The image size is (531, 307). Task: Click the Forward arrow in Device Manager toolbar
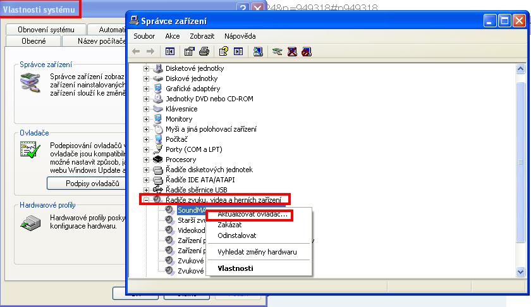pos(150,51)
